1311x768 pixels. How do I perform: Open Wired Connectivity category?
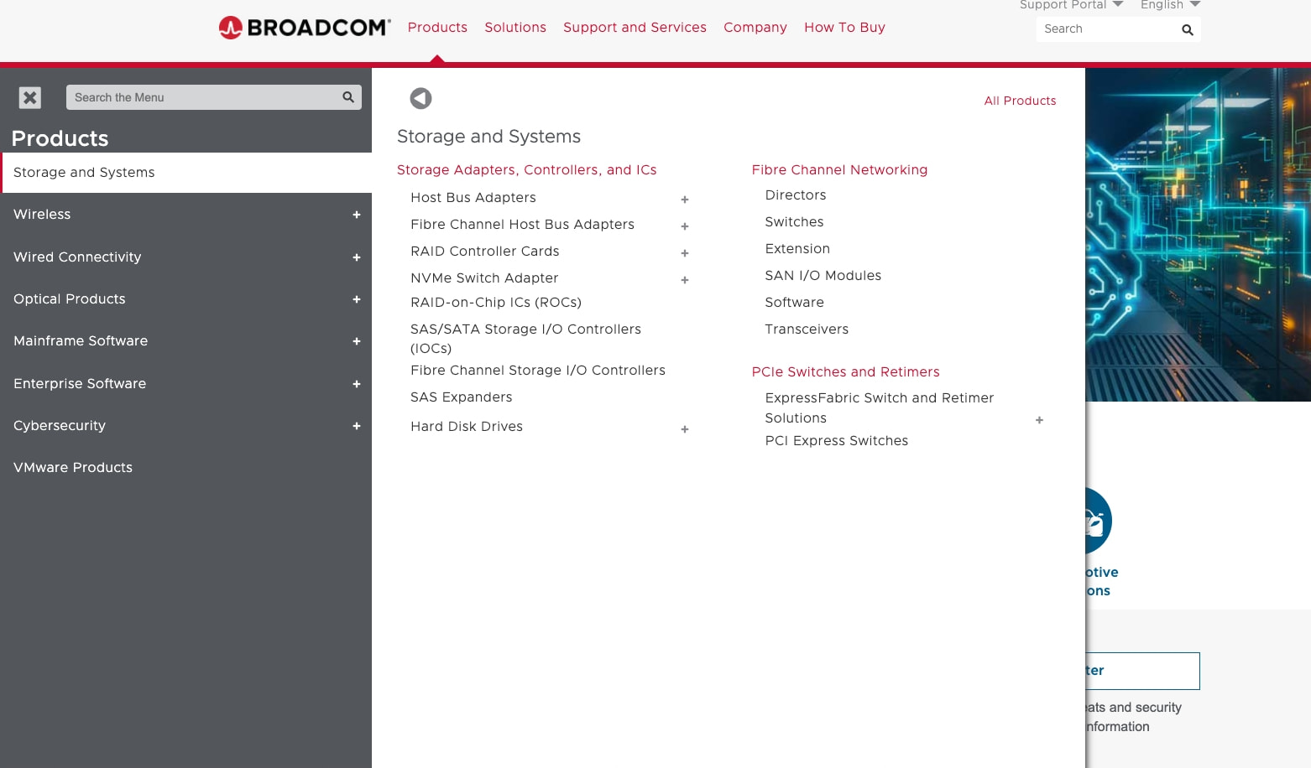click(x=77, y=257)
